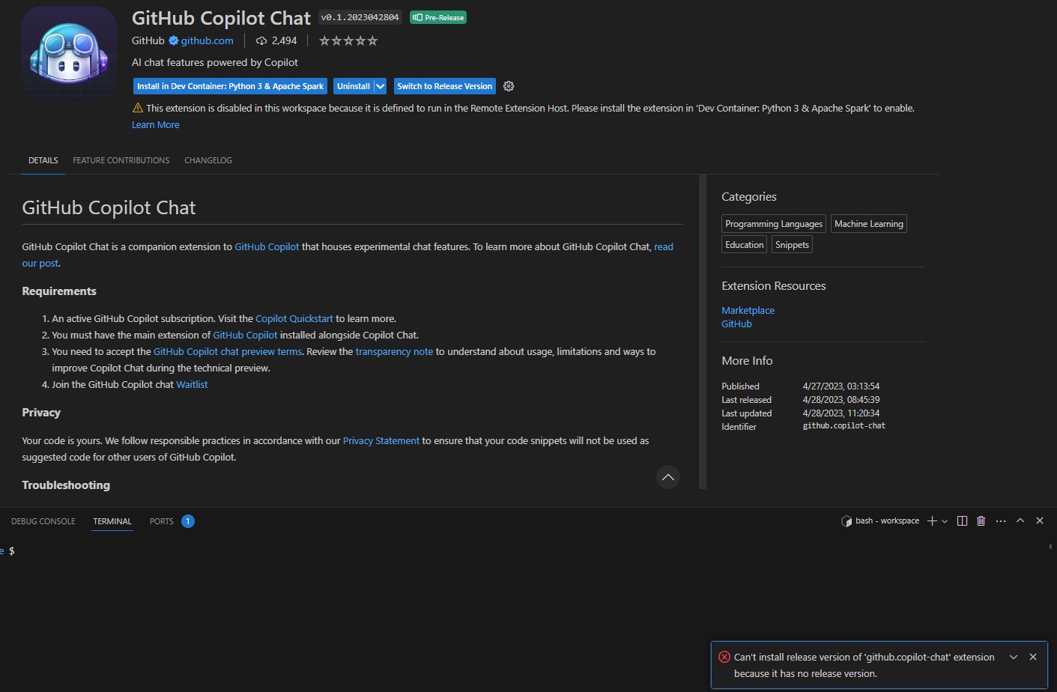1057x692 pixels.
Task: Open the Marketplace link under Extension Resources
Action: pyautogui.click(x=748, y=310)
